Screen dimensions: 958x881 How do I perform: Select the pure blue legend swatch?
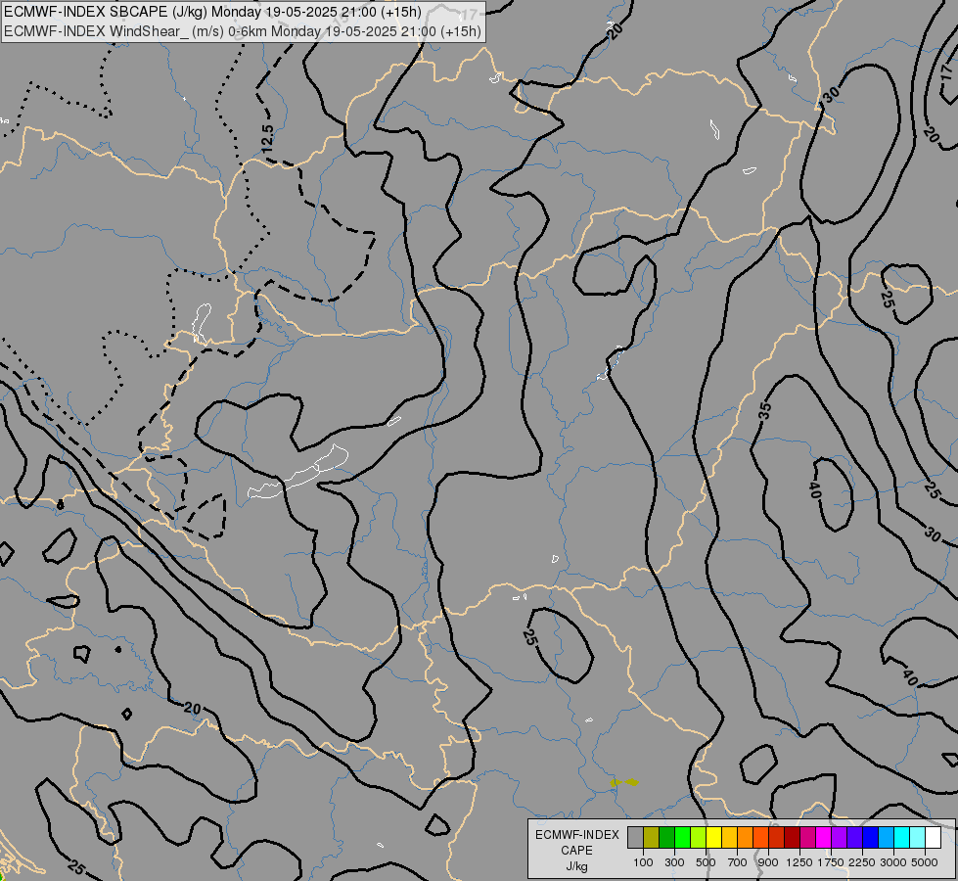(871, 838)
